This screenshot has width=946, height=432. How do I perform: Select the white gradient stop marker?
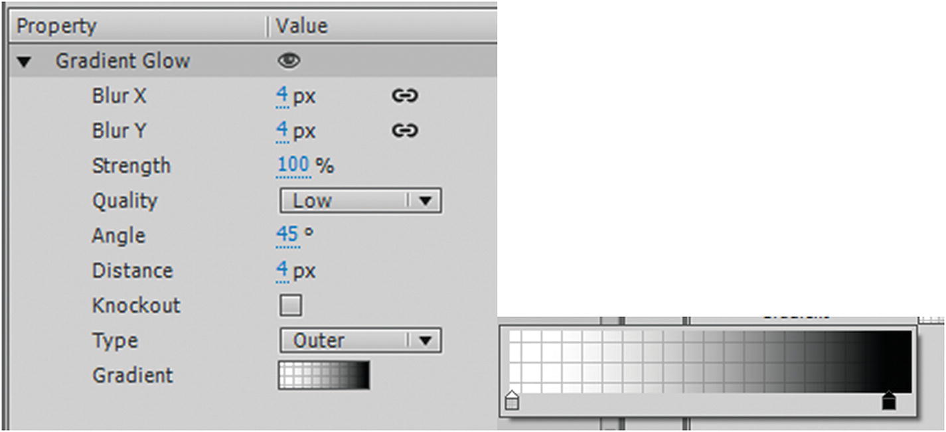[511, 401]
